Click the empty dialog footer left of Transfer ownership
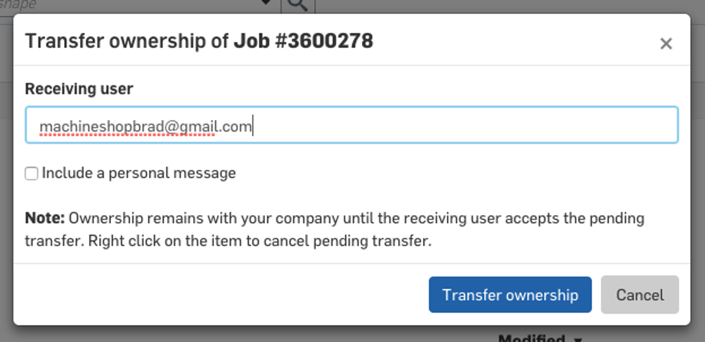705x342 pixels. pos(220,295)
